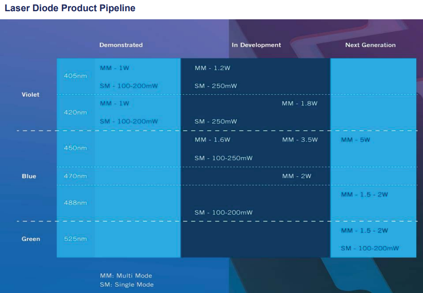Screen dimensions: 423x293
Task: Click the 525nm wavelength label
Action: (75, 239)
